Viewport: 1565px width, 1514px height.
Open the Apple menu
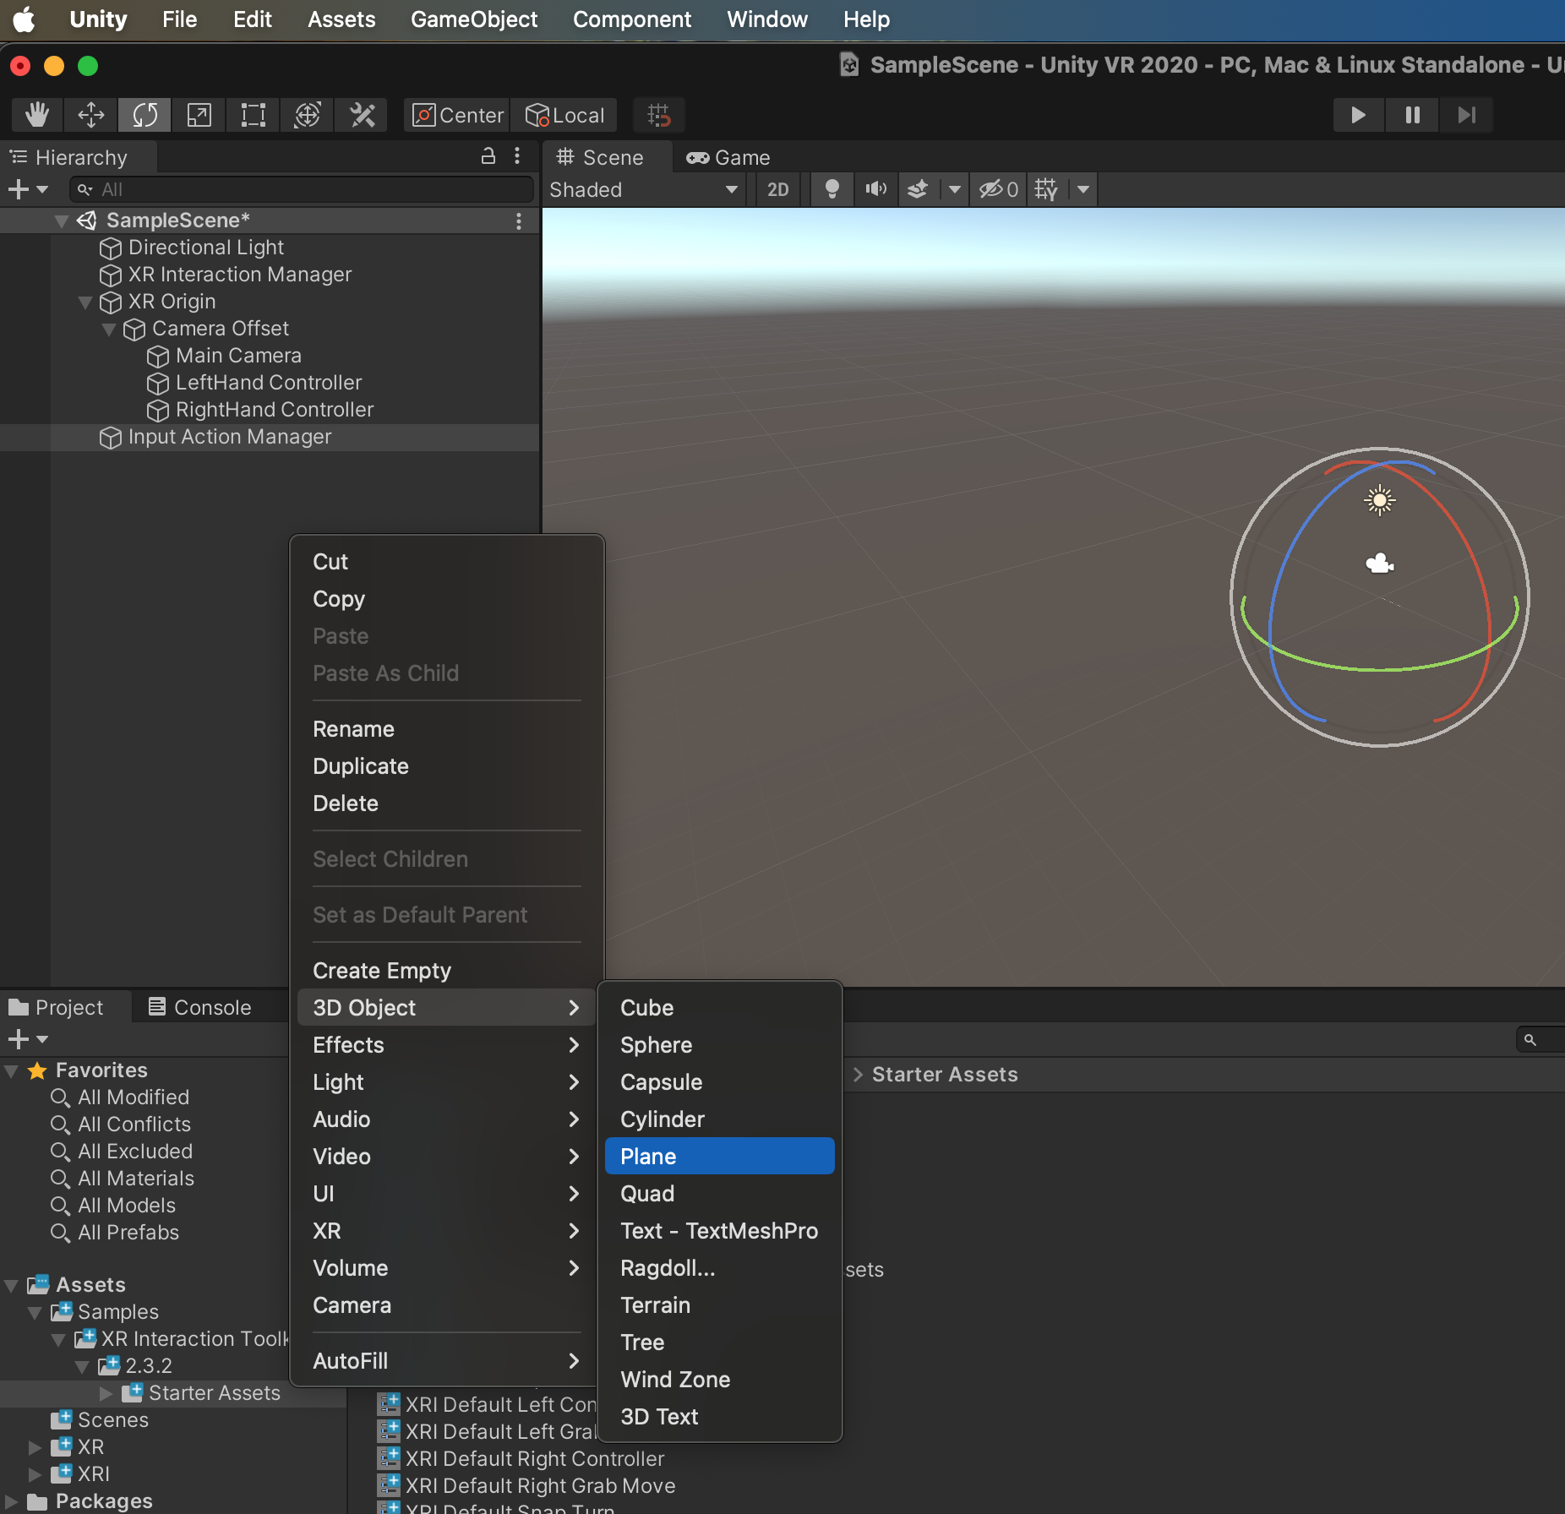click(25, 19)
